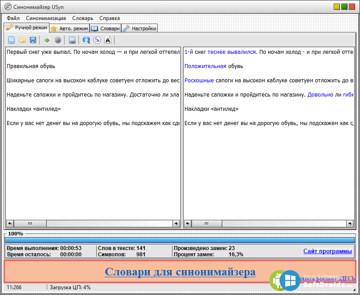The height and width of the screenshot is (295, 360).
Task: Click the replaced text 1-й
Action: 189,52
